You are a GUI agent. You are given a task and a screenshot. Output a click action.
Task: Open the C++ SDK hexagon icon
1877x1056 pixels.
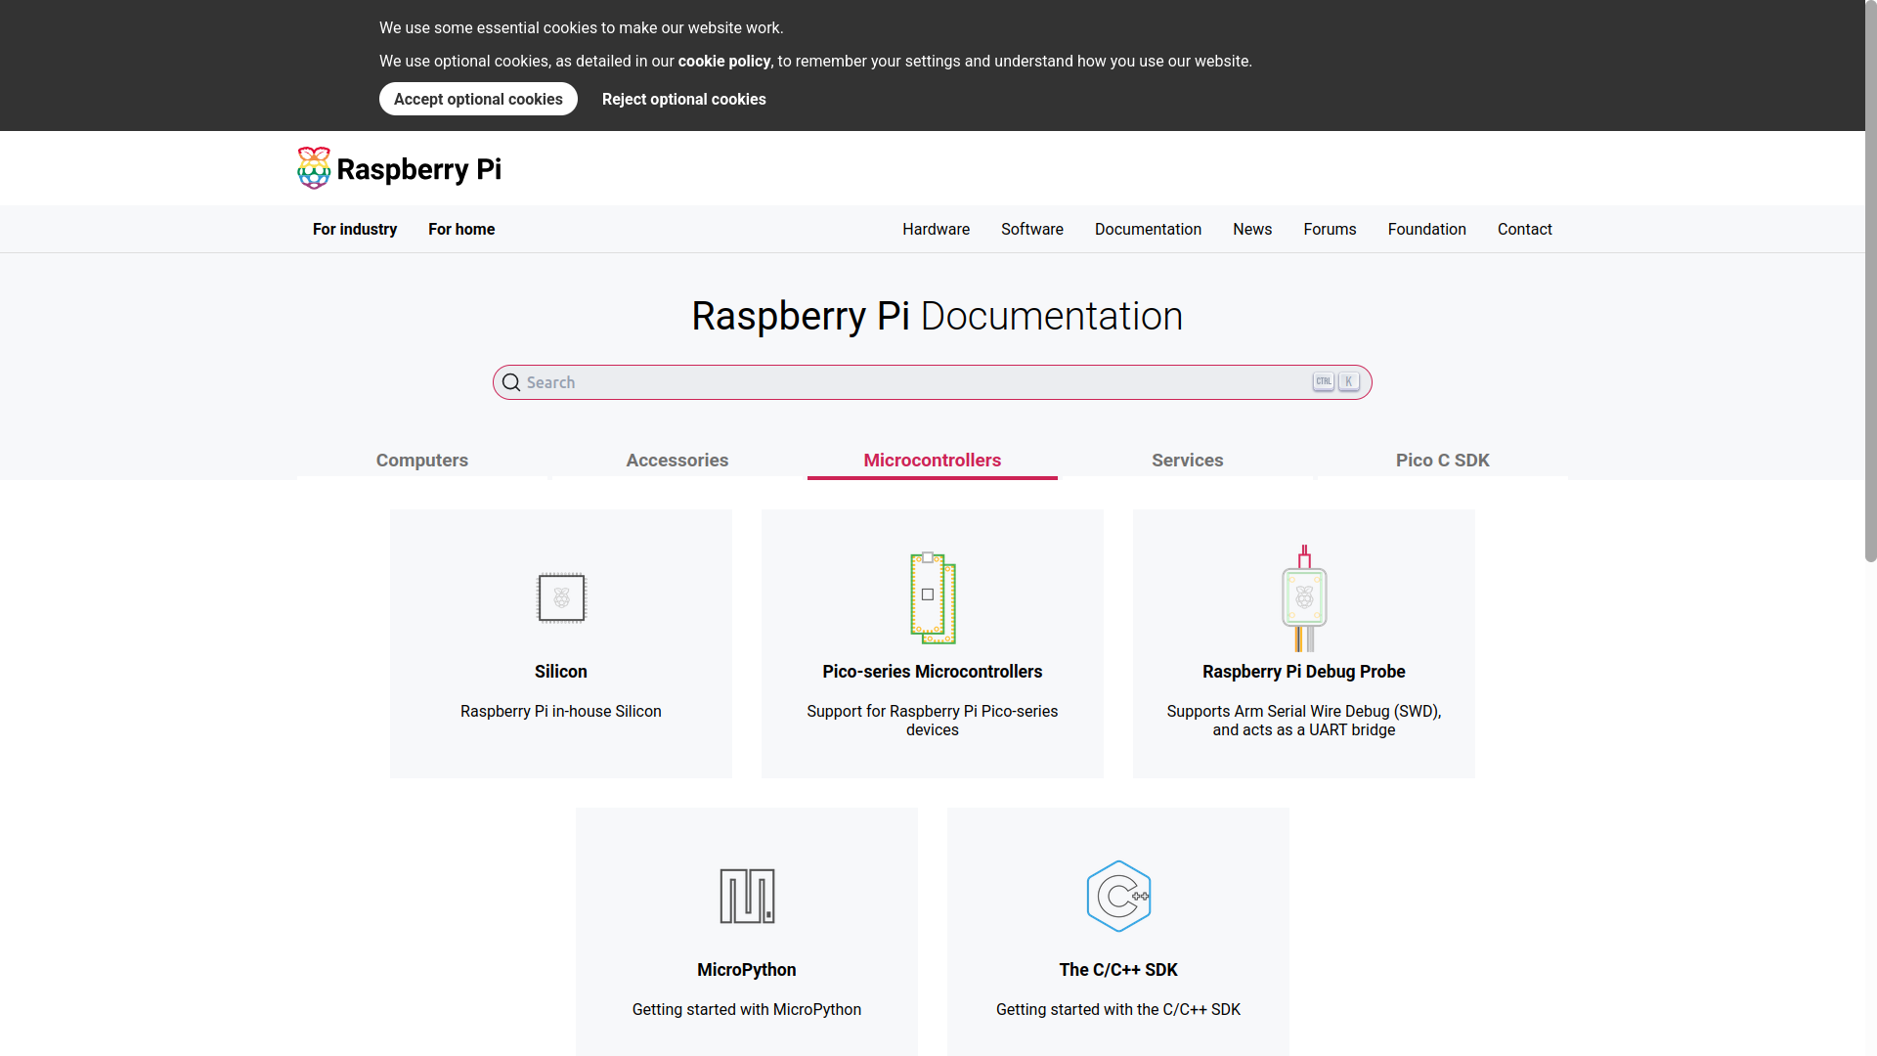coord(1118,896)
